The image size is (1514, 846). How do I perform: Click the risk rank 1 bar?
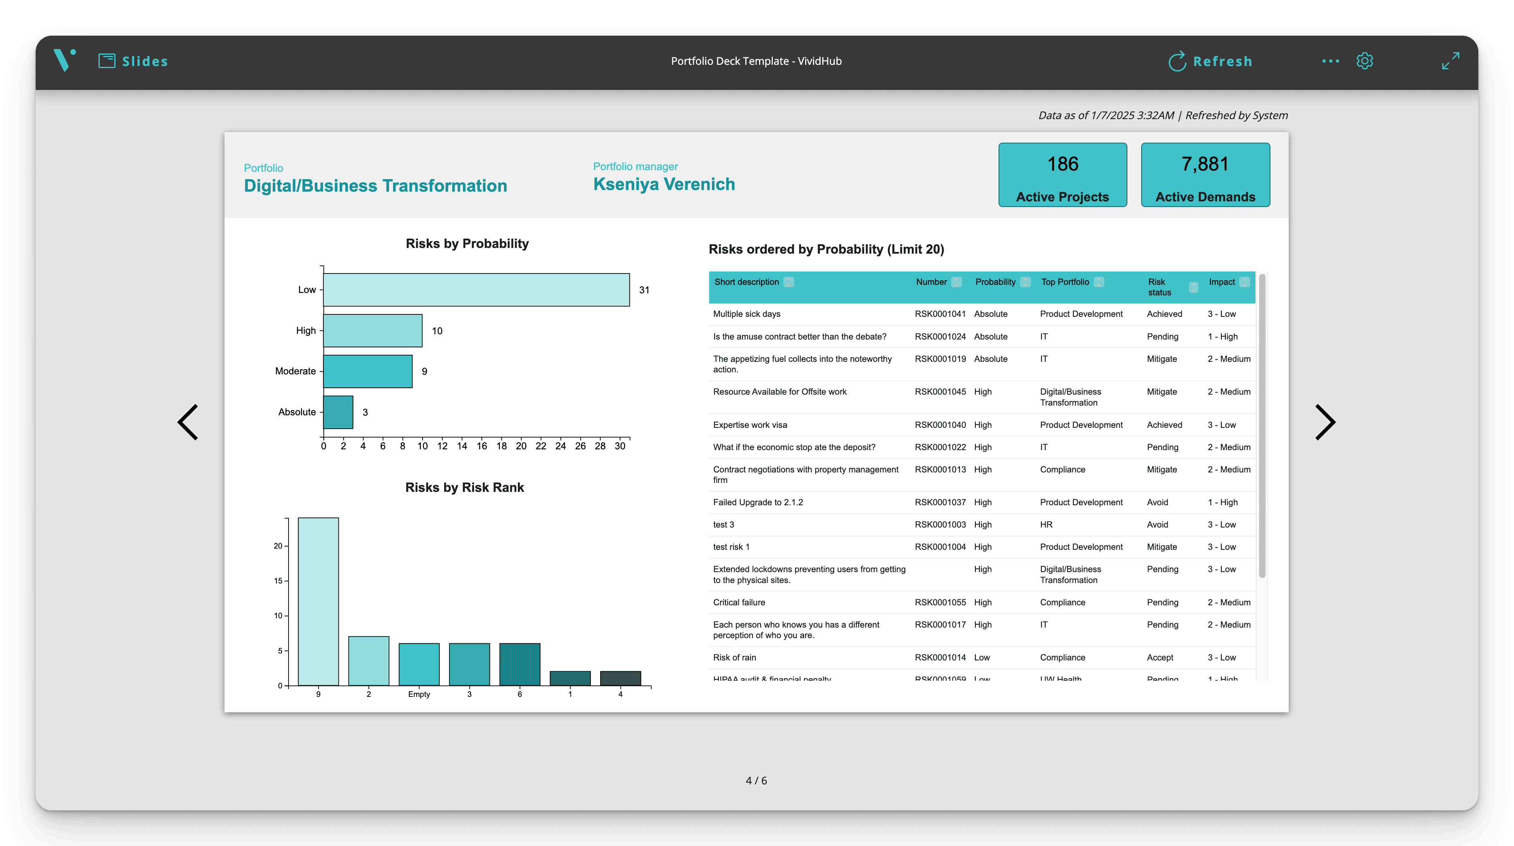(x=570, y=679)
